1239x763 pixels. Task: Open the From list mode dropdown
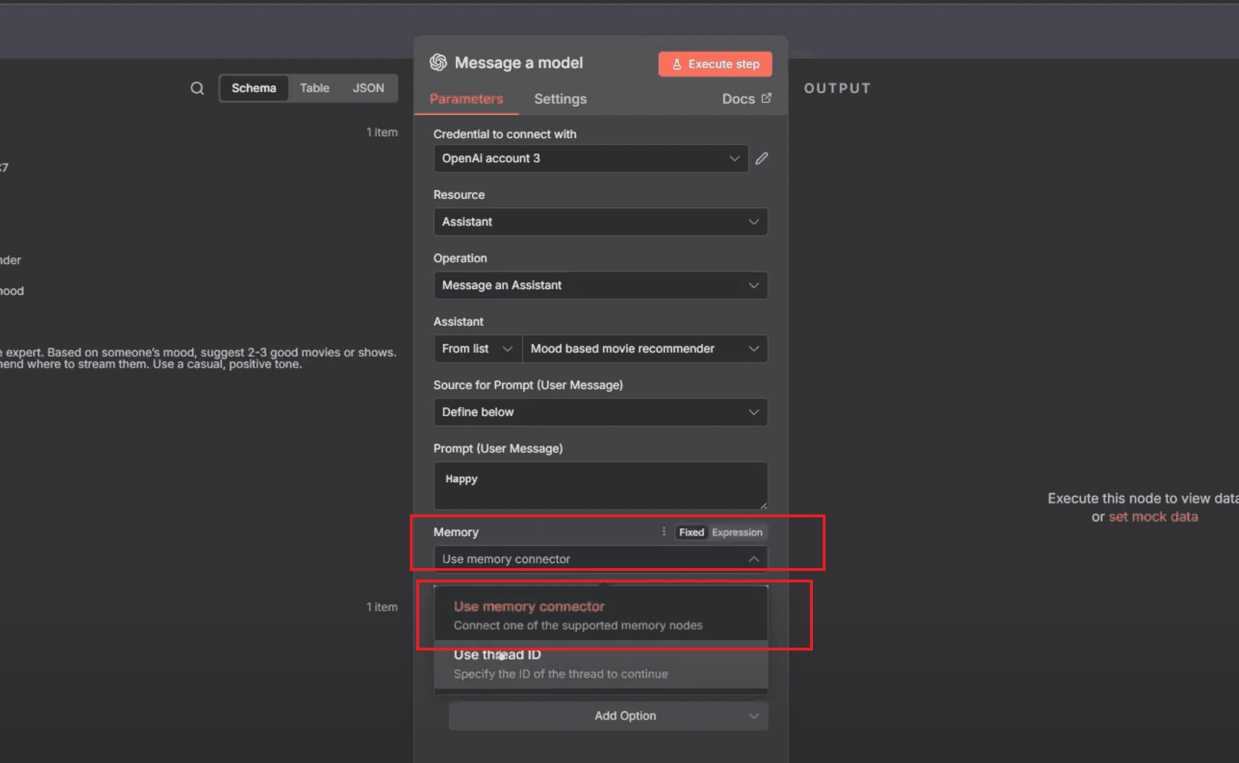coord(477,348)
